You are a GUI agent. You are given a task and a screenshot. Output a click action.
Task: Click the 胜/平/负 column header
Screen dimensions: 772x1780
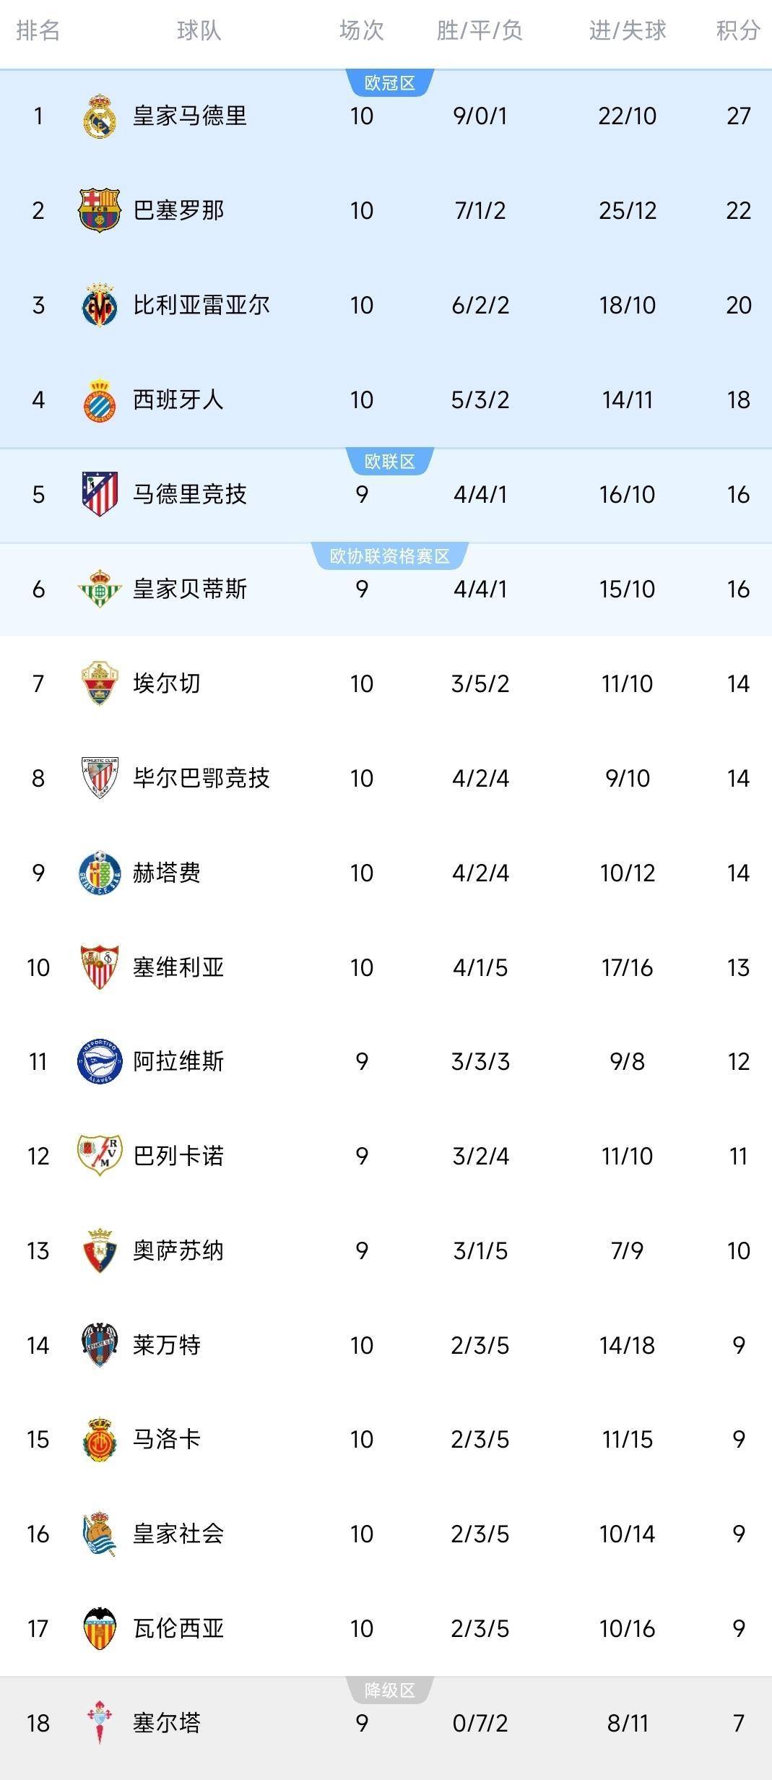point(480,30)
